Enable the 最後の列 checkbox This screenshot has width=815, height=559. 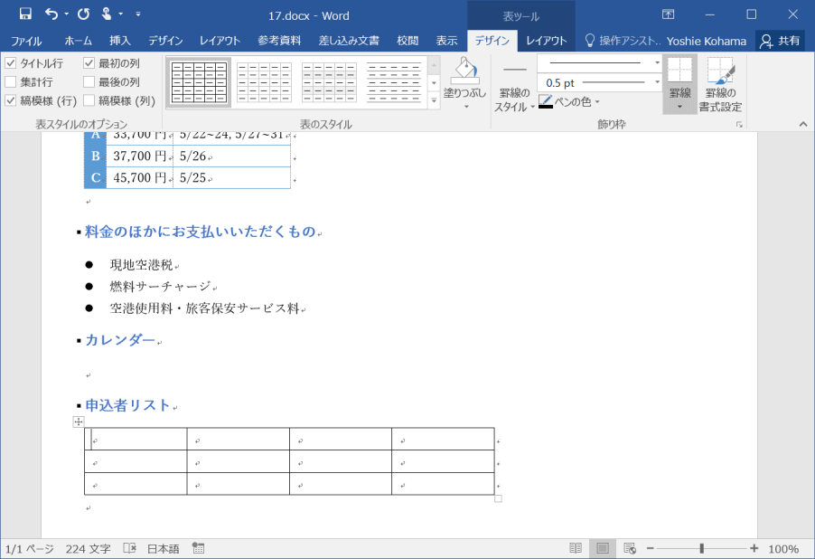[x=89, y=82]
